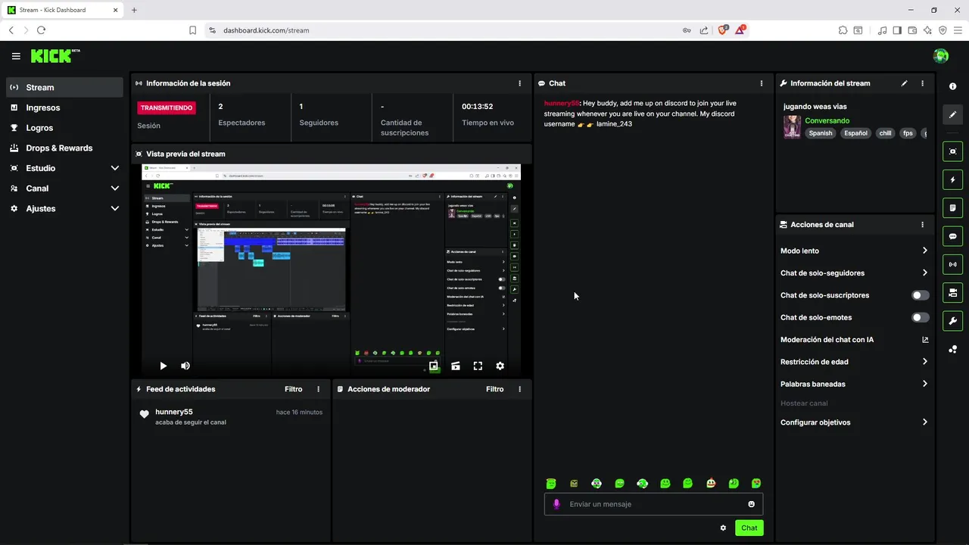The height and width of the screenshot is (545, 969).
Task: Focus the Enviar un mensaje input field
Action: [x=653, y=504]
